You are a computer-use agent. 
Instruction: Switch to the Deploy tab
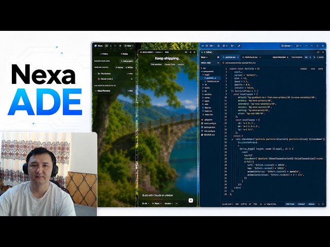click(x=124, y=54)
